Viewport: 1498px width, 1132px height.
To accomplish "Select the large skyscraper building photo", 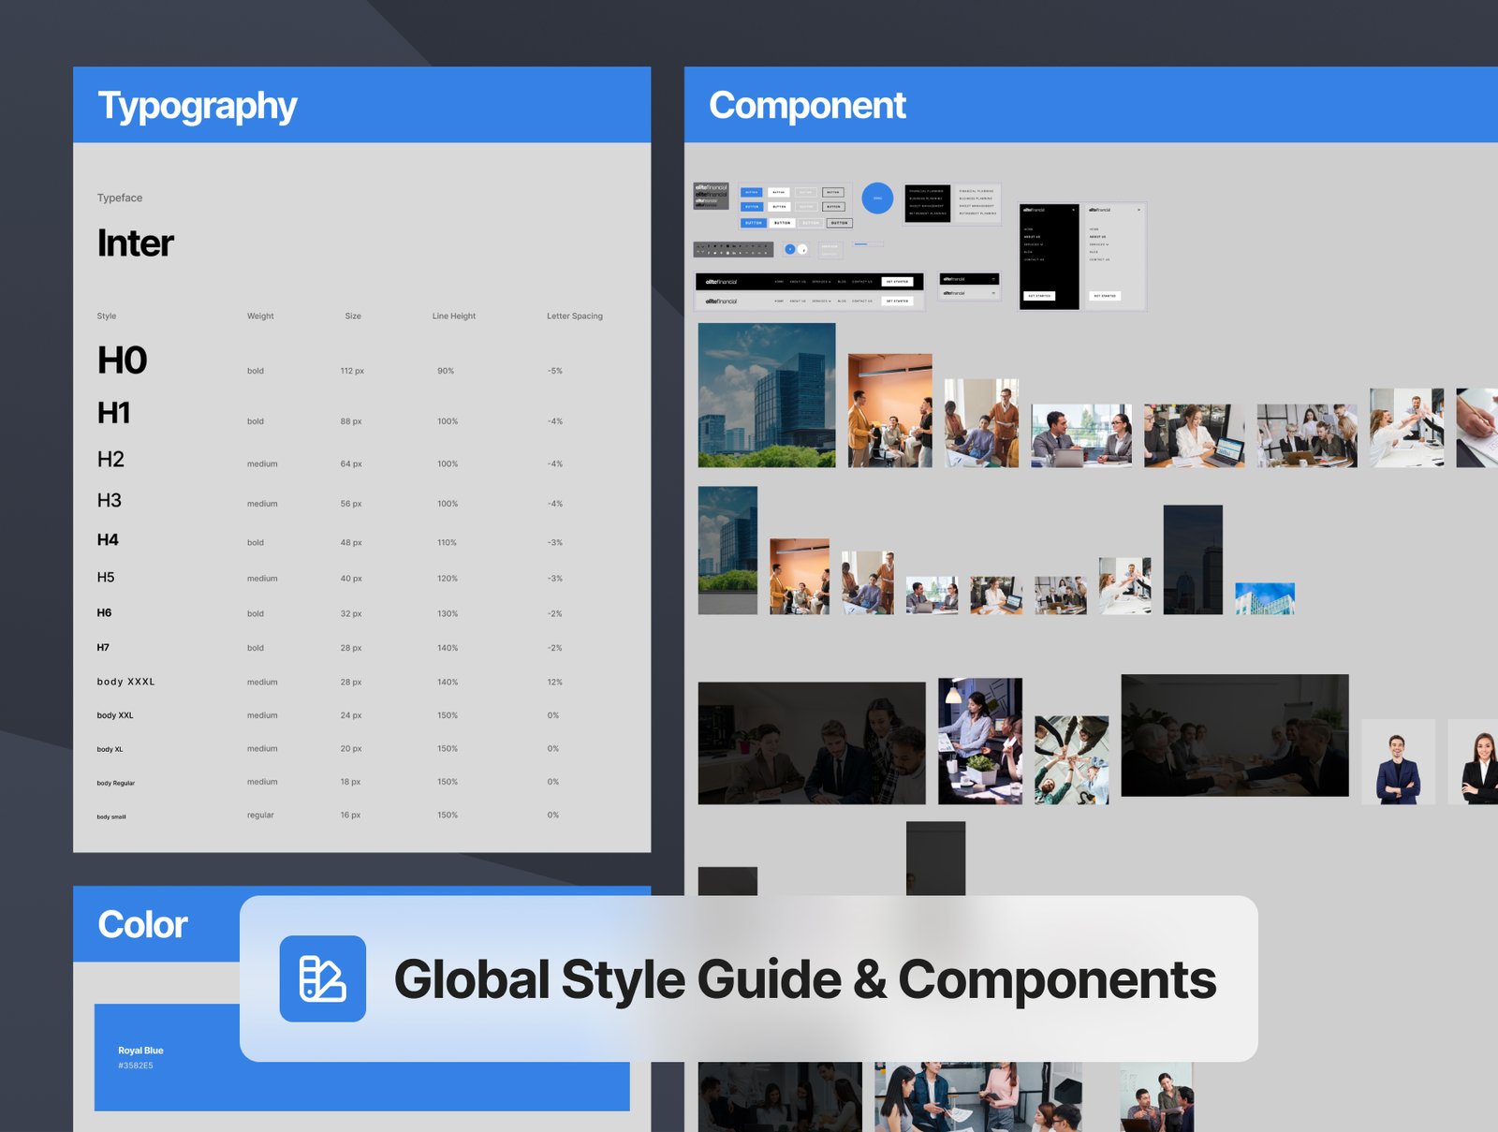I will (767, 395).
